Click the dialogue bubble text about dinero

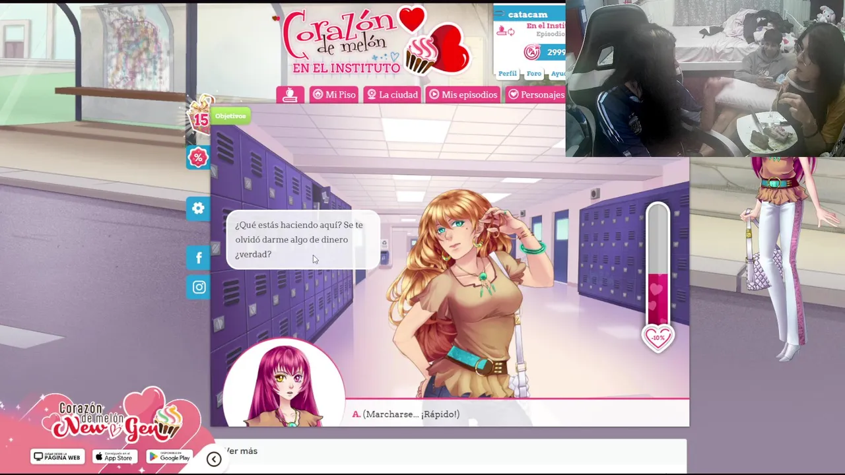coord(302,239)
